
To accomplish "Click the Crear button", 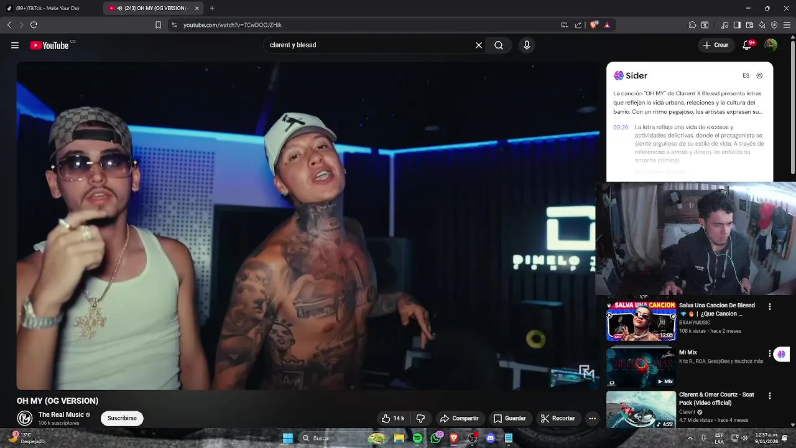I will pyautogui.click(x=716, y=45).
